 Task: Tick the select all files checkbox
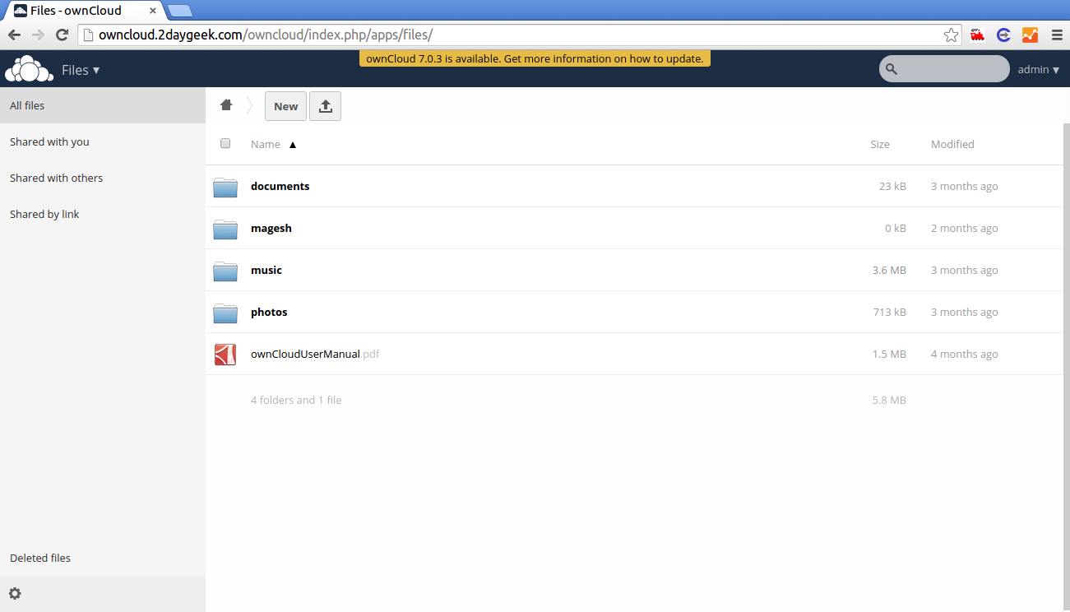225,144
